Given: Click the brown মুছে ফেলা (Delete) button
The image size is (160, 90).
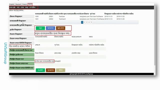Looking at the screenshot, I should coord(60,28).
